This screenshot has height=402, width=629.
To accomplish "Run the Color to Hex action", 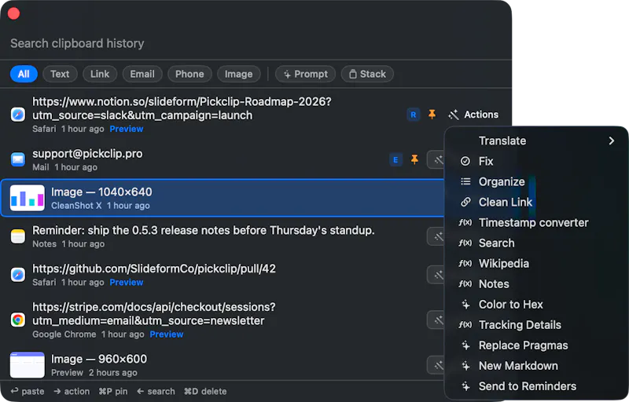I will tap(536, 305).
